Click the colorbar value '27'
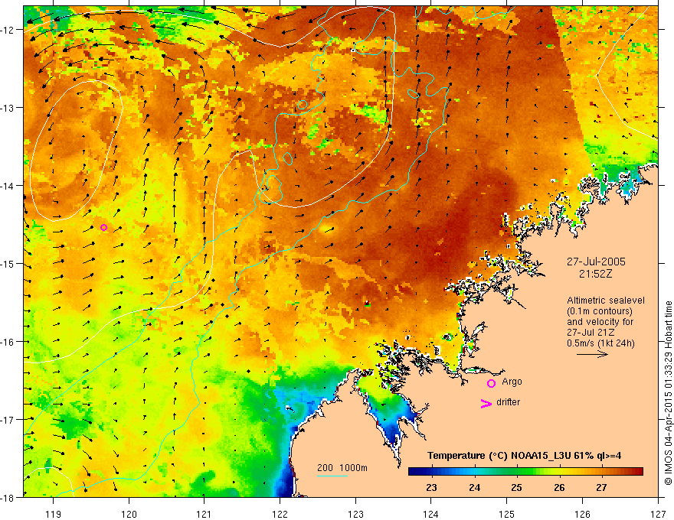Viewport: 674px width, 520px height. [601, 488]
